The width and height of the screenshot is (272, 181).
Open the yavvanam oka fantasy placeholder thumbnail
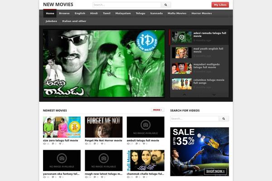click(62, 160)
